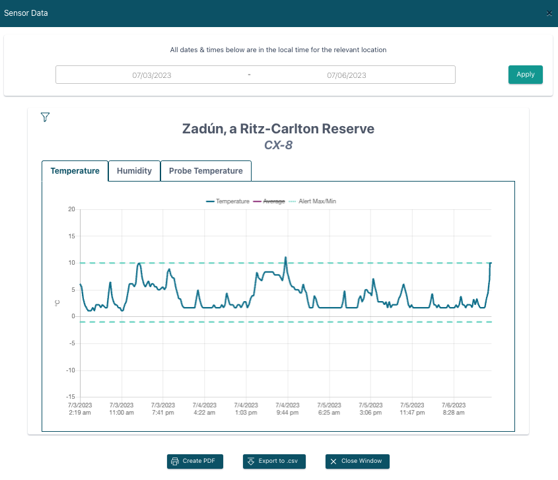Click the temperature spike near 7/4/2023 9:44 pm
Image resolution: width=558 pixels, height=480 pixels.
[286, 259]
